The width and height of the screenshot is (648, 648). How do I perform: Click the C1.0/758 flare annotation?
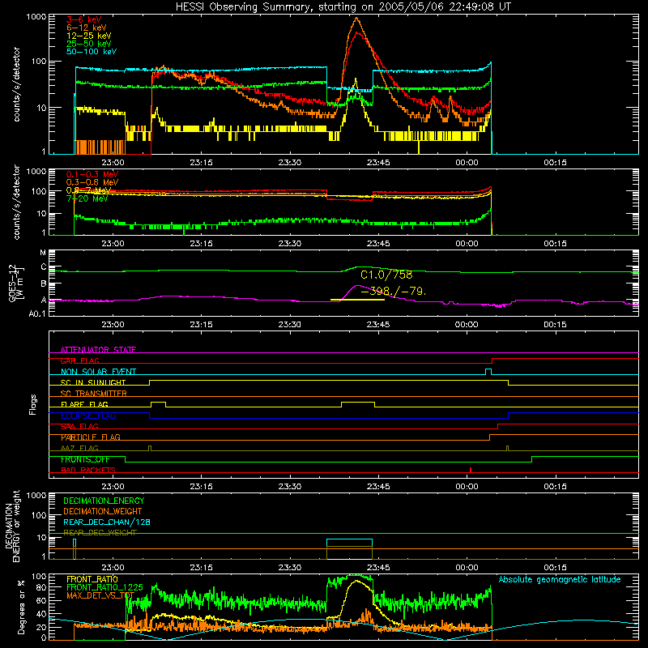(x=386, y=275)
